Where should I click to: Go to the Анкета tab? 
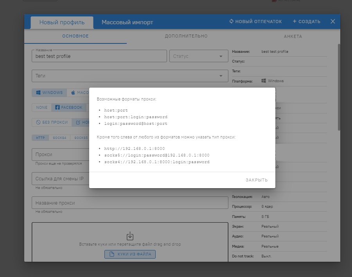pyautogui.click(x=293, y=36)
